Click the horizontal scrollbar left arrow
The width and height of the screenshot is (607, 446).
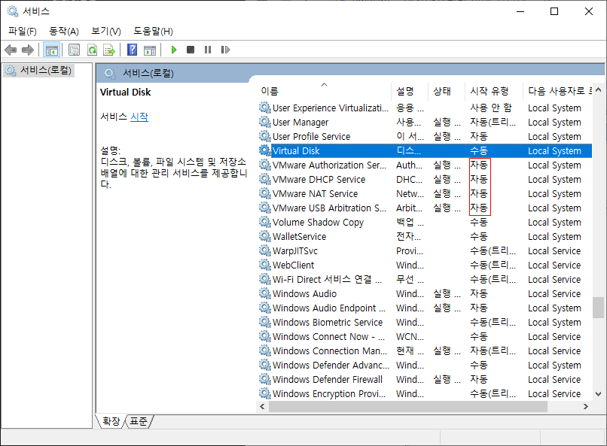[263, 406]
